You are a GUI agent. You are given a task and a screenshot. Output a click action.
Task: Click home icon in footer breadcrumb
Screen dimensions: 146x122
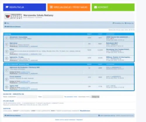pyautogui.click(x=5, y=116)
